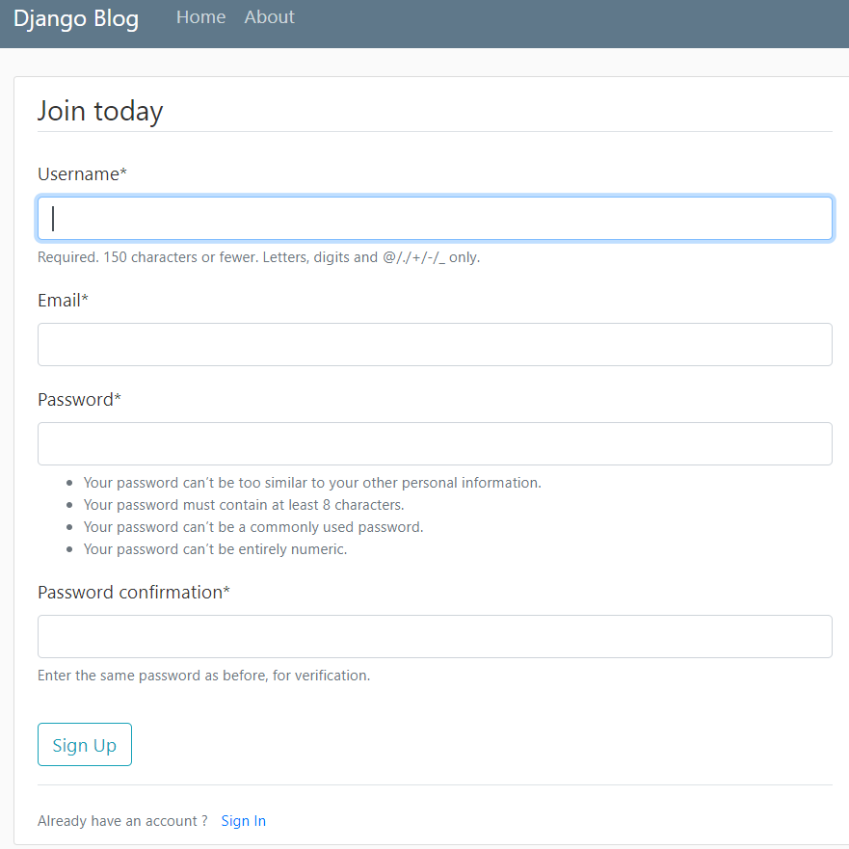Click inside the Username input field
This screenshot has width=849, height=849.
point(434,218)
